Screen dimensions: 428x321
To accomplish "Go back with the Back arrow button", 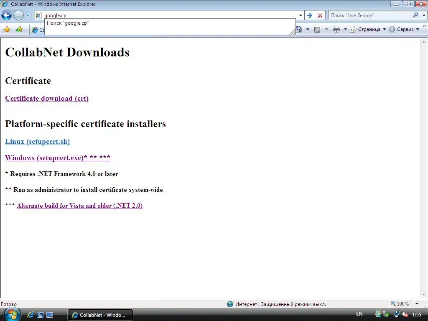I will coord(7,15).
